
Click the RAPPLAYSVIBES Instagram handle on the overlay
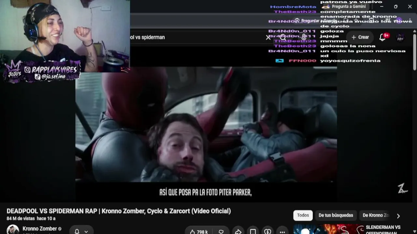[x=54, y=70]
